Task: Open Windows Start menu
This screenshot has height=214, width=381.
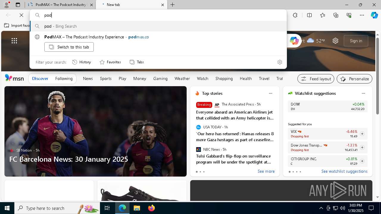Action: 7,208
